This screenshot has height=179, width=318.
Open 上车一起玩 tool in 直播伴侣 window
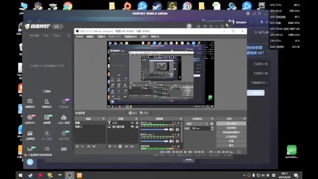pyautogui.click(x=64, y=119)
